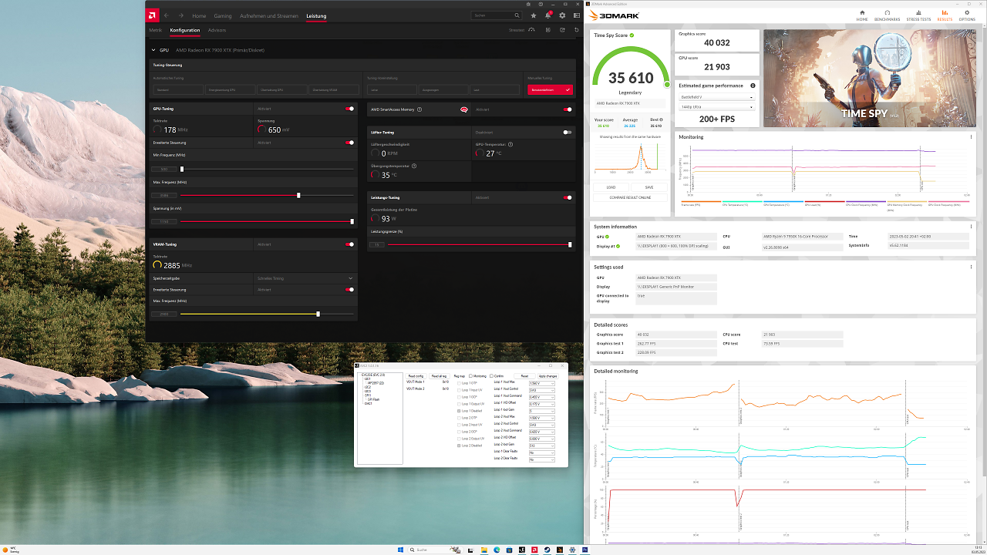Open Loop 2 Iout Gain dropdown

point(542,445)
